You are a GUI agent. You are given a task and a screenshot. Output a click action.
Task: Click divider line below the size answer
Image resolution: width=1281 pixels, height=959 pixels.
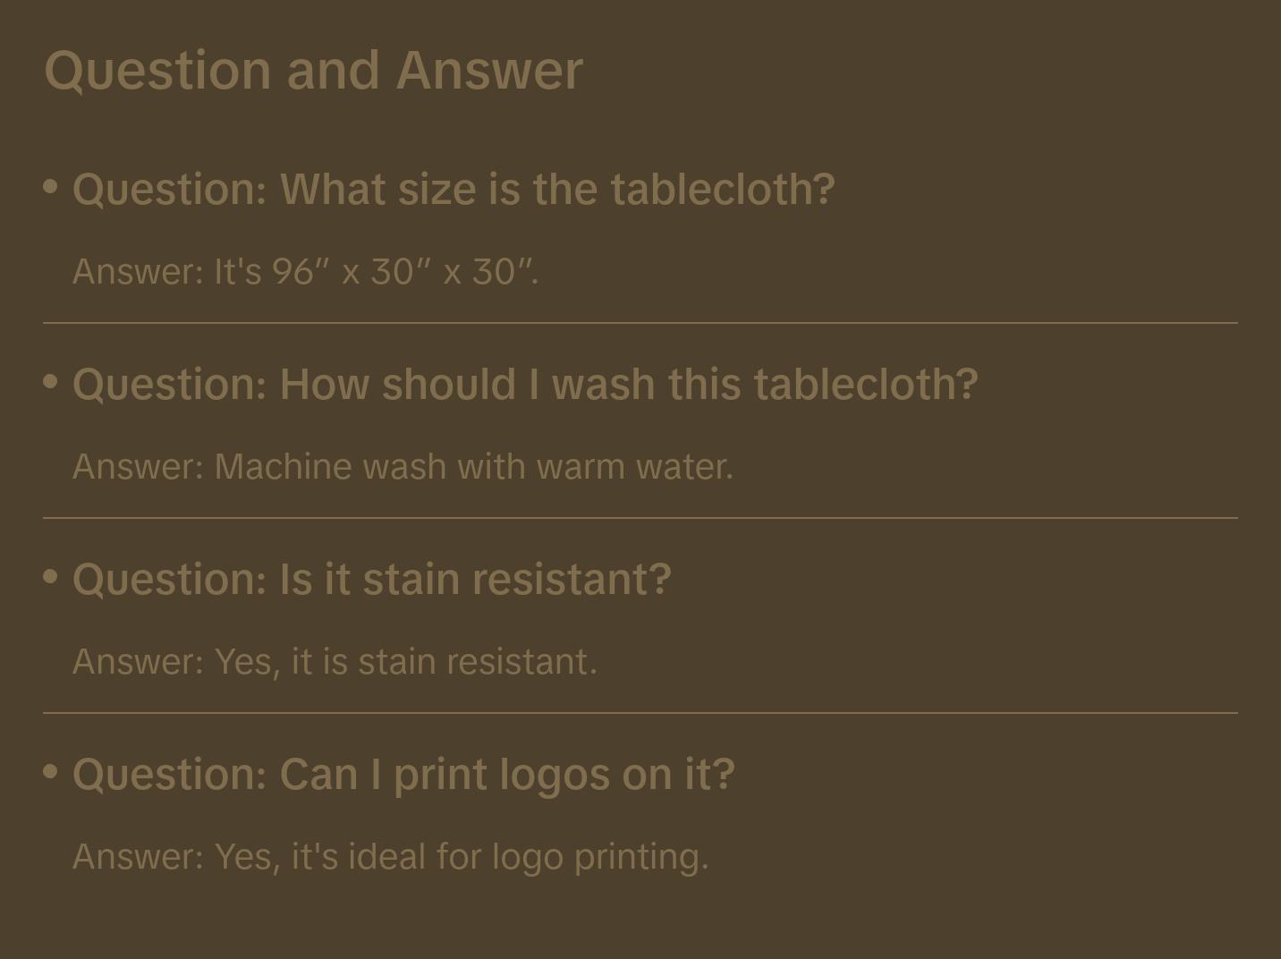click(640, 323)
